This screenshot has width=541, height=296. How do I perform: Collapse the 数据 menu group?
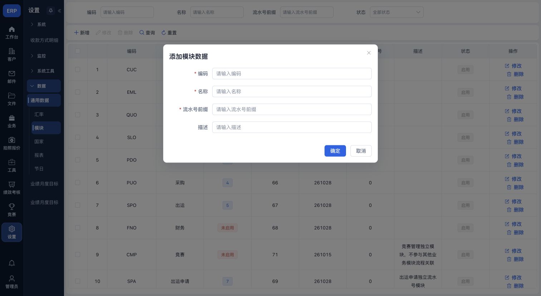(44, 86)
